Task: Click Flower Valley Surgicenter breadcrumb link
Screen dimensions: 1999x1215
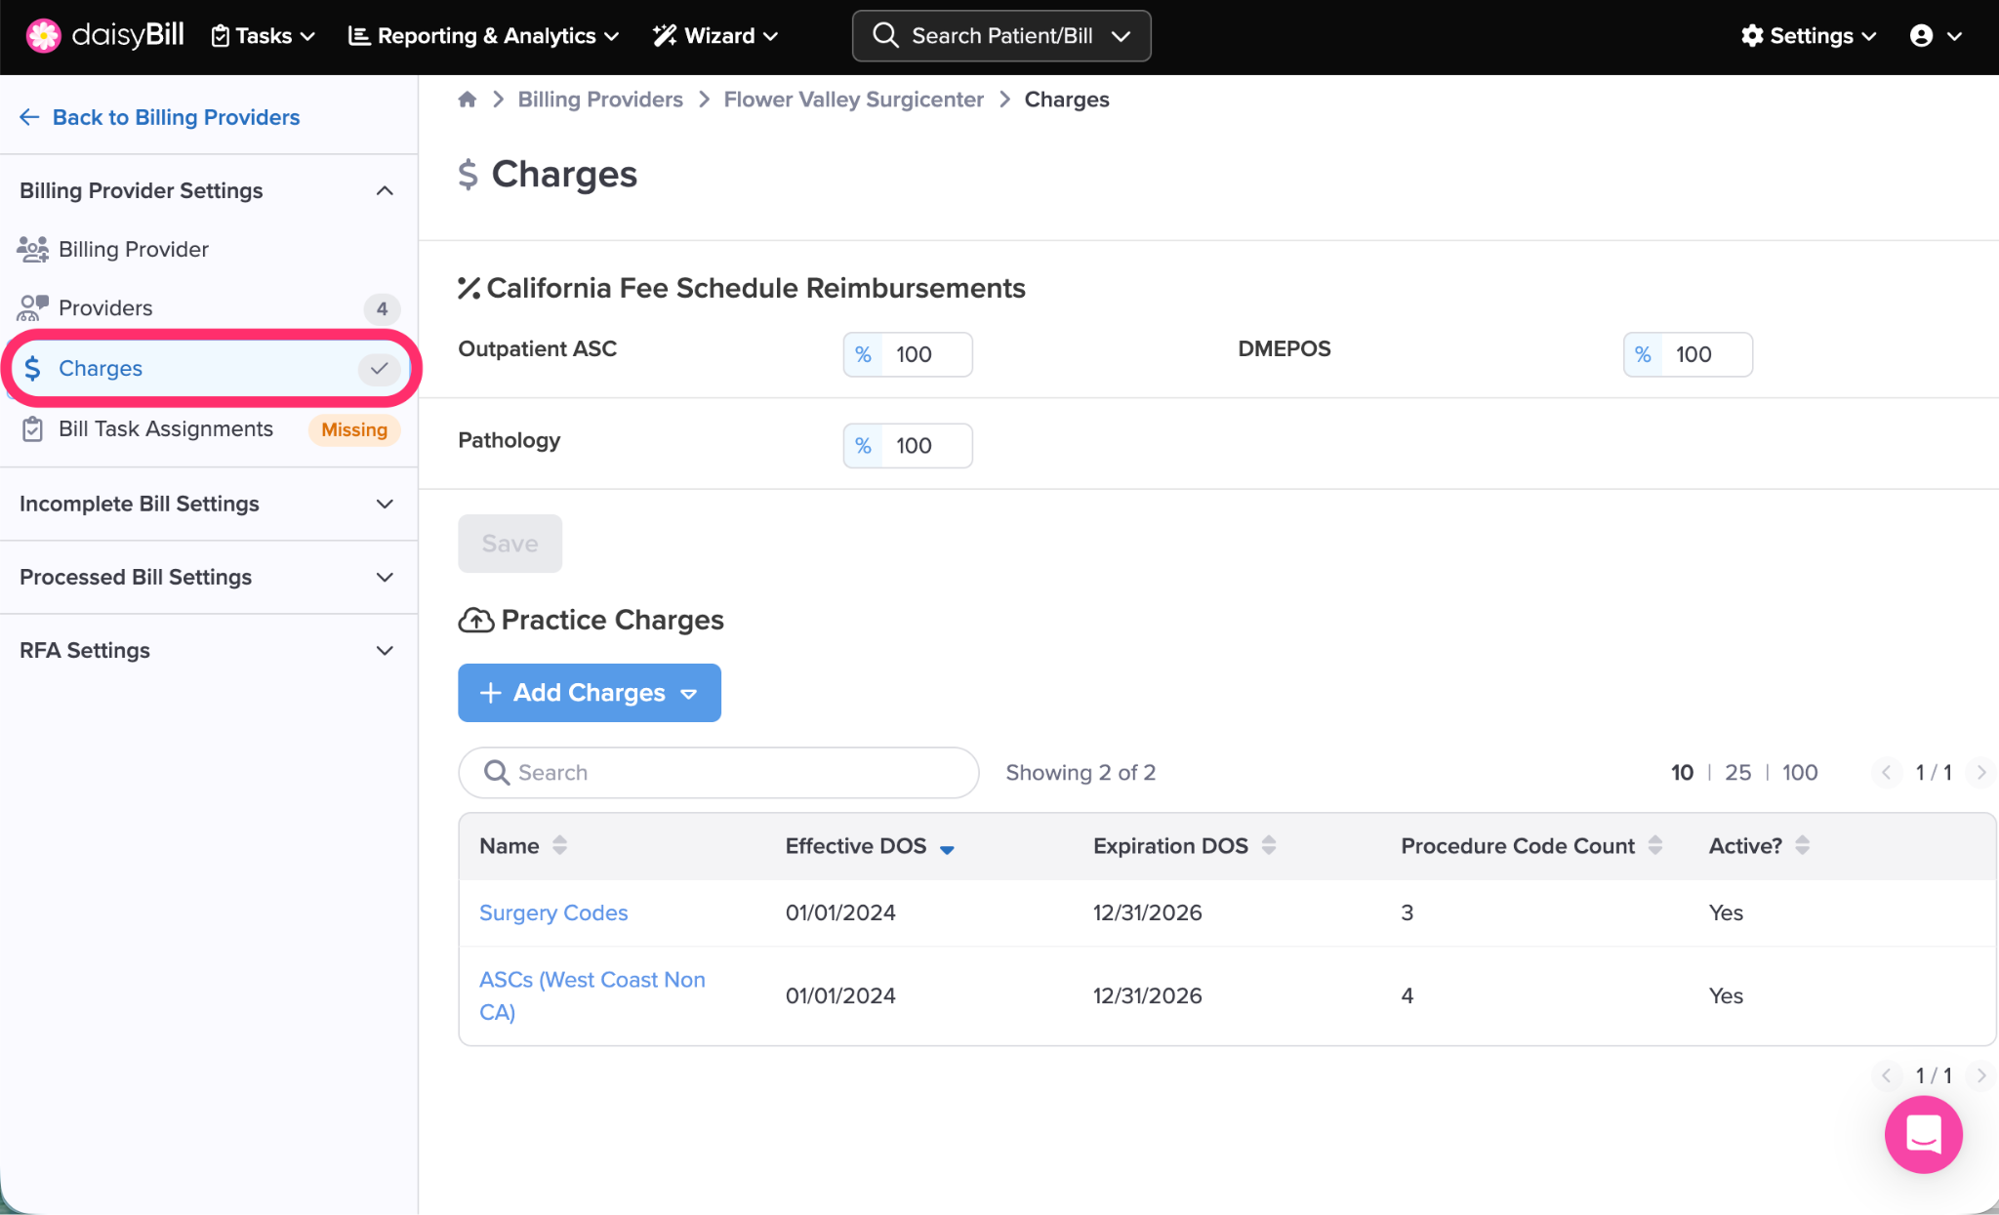Action: click(x=853, y=100)
